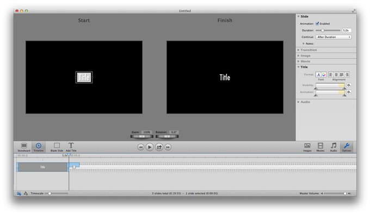Align title text left
Screen dimensions: 370x215
[x=331, y=74]
